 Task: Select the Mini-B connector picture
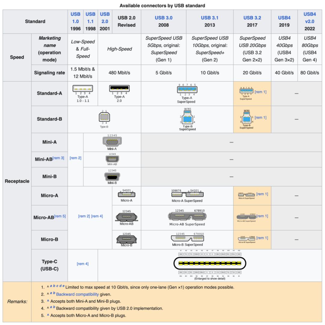[x=112, y=176]
